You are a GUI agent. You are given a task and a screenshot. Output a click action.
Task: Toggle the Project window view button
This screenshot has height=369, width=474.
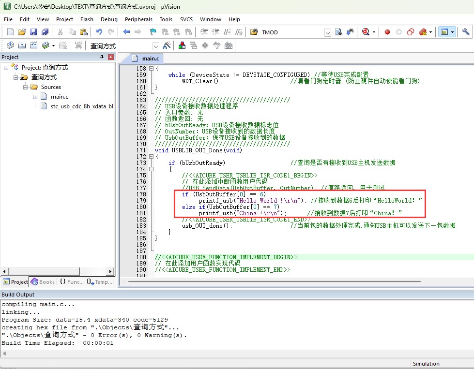[x=444, y=32]
